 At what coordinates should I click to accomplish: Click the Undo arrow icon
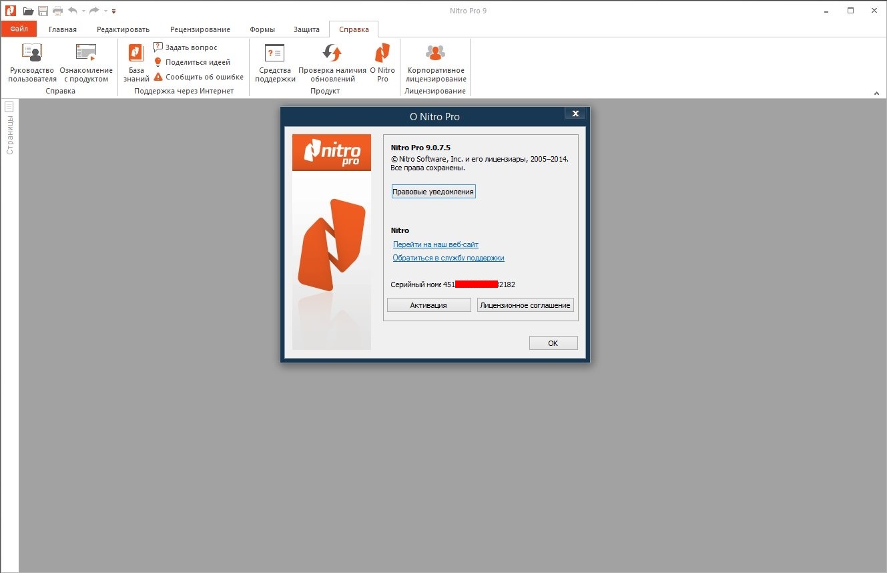72,11
